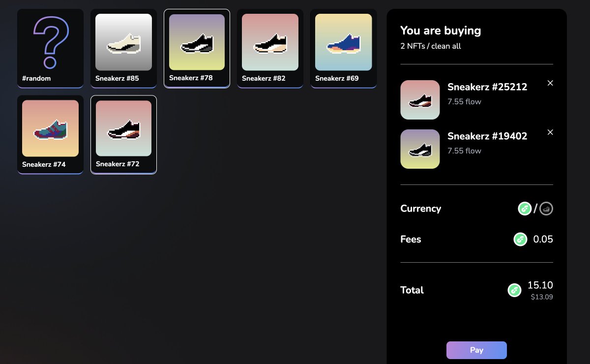
Task: Remove Sneakerz #25212 from cart
Action: [550, 83]
